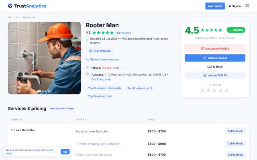Click the plus circle icon on Add to TOP 10
The height and width of the screenshot is (160, 257).
point(205,75)
